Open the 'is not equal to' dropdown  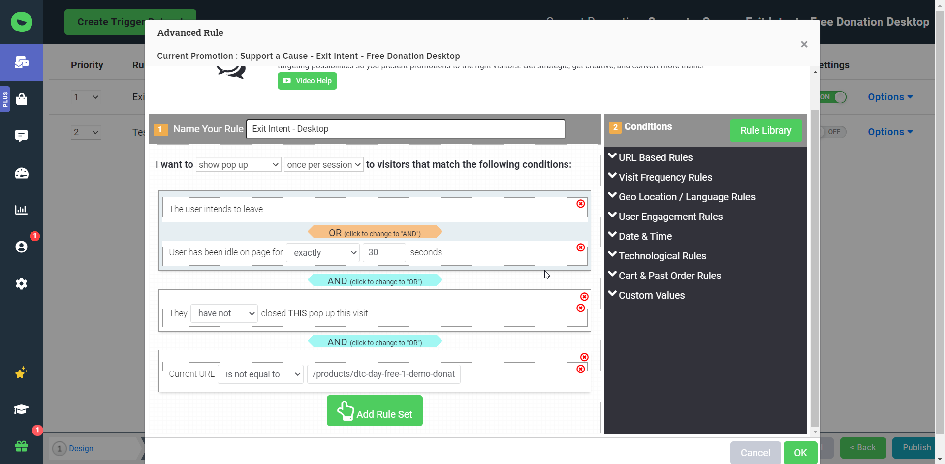pyautogui.click(x=260, y=374)
